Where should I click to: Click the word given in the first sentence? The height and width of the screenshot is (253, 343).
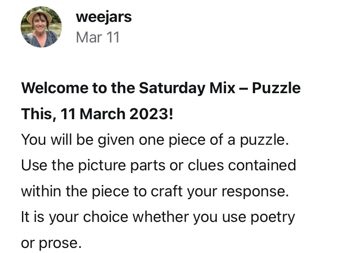pyautogui.click(x=123, y=140)
